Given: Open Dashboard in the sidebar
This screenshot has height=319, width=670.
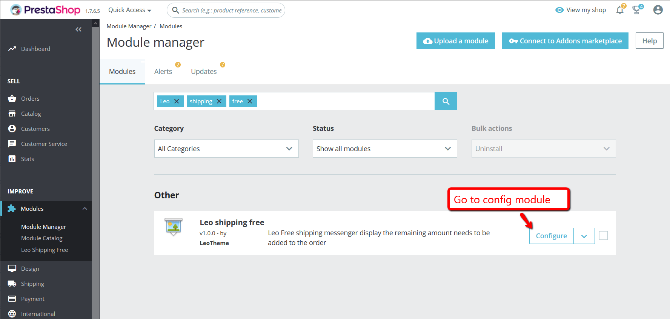Looking at the screenshot, I should 35,49.
